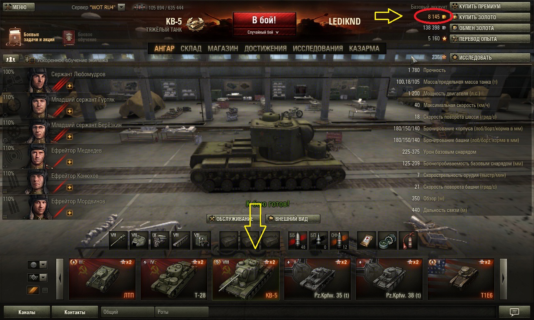Open the Боевое обучение book icon
534x320 pixels.
click(69, 37)
